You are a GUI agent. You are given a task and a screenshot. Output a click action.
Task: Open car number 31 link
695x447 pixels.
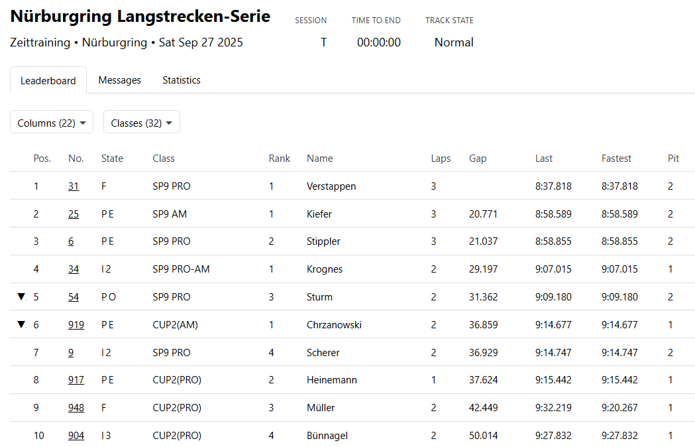click(74, 186)
